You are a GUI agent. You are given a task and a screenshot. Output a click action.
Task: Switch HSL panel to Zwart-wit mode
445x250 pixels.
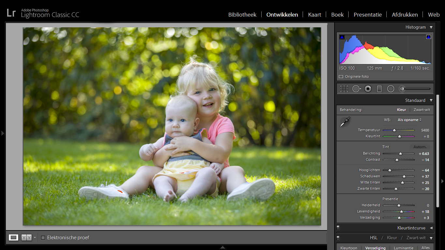point(416,238)
